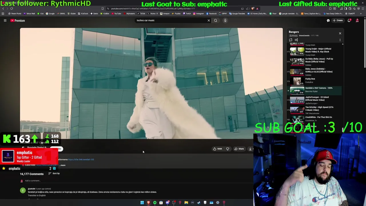Screen dimensions: 366x206
Task: Reload the page in the browser
Action: pyautogui.click(x=12, y=9)
